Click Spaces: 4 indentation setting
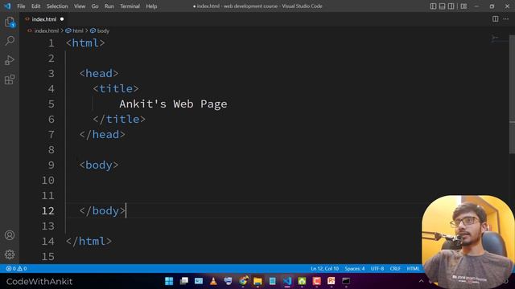The width and height of the screenshot is (515, 289). (x=354, y=268)
